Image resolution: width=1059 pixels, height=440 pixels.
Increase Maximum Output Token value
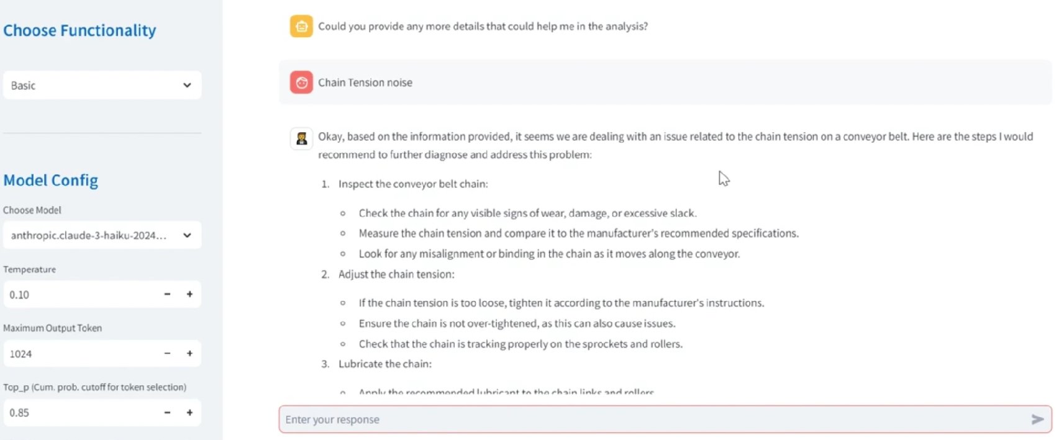point(189,353)
